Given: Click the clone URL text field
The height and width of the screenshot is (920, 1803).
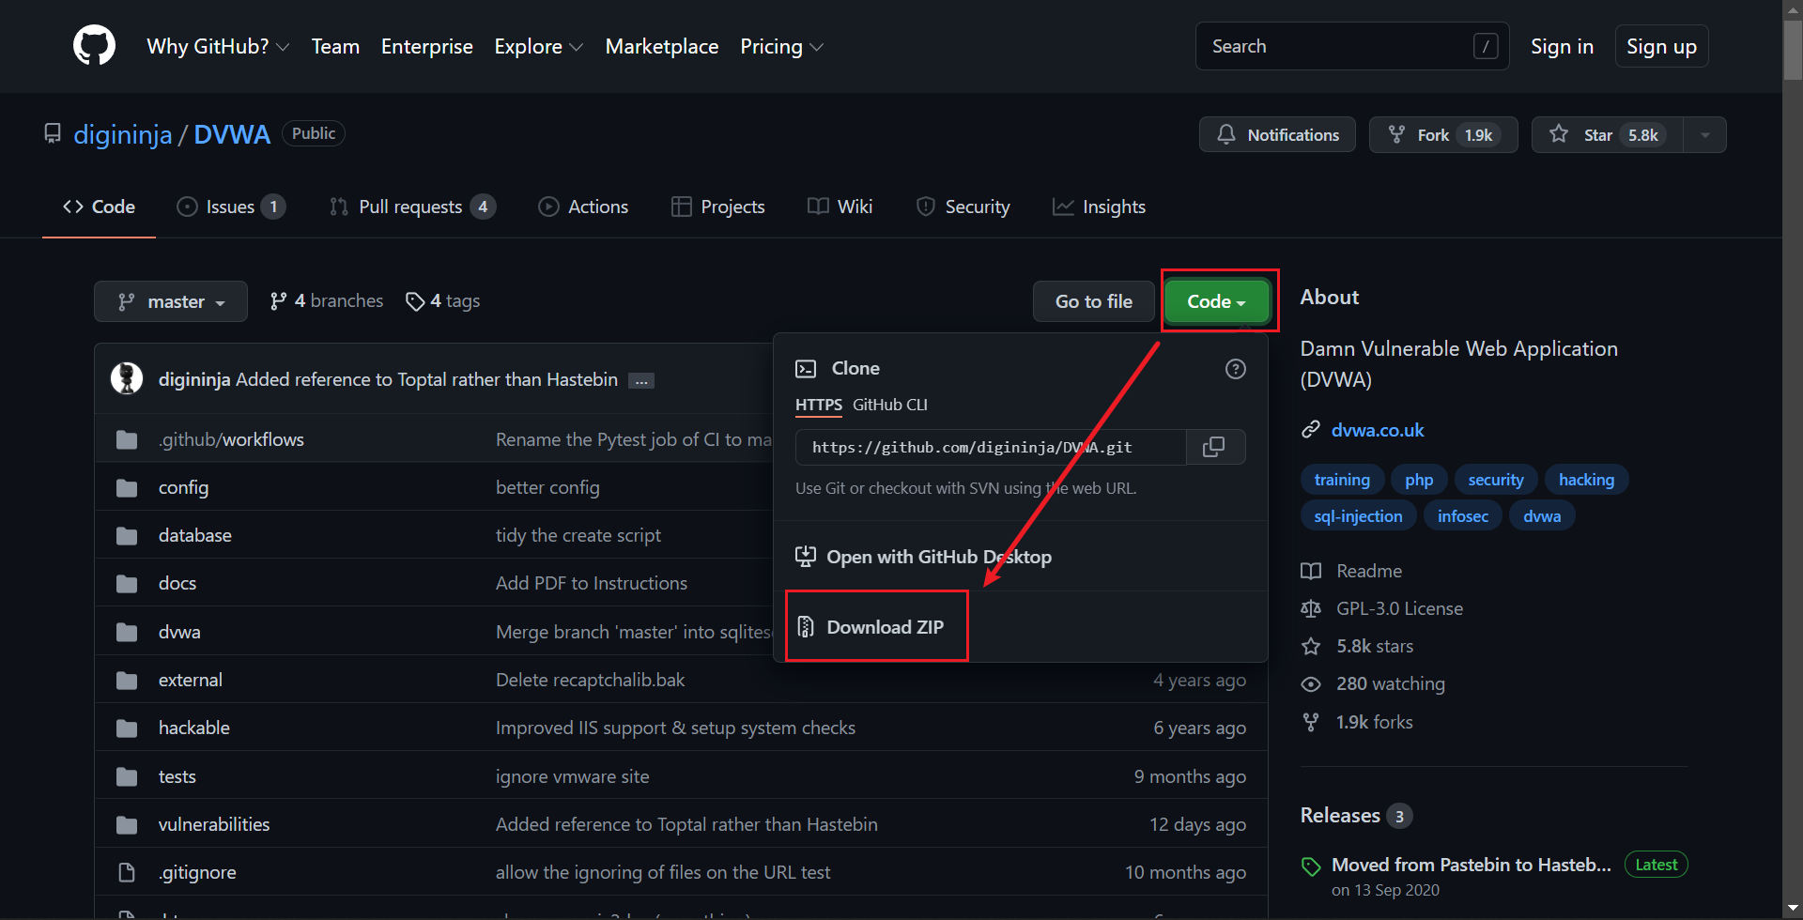Looking at the screenshot, I should 991,447.
